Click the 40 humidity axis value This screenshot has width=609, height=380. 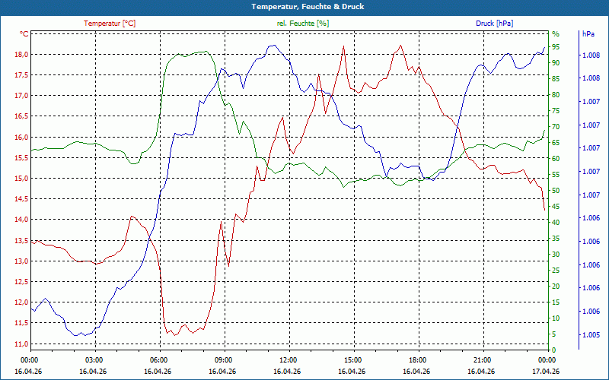[x=556, y=222]
